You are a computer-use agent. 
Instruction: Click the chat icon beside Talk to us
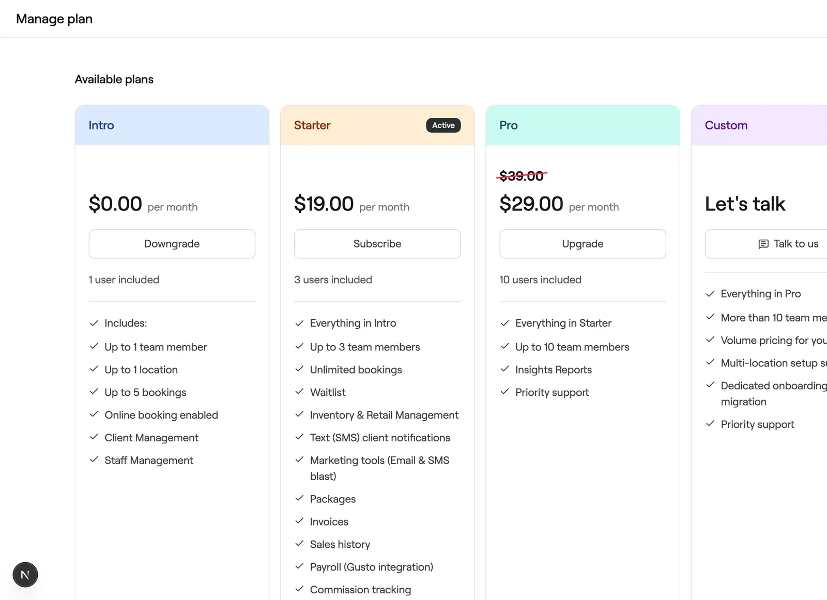(x=763, y=244)
